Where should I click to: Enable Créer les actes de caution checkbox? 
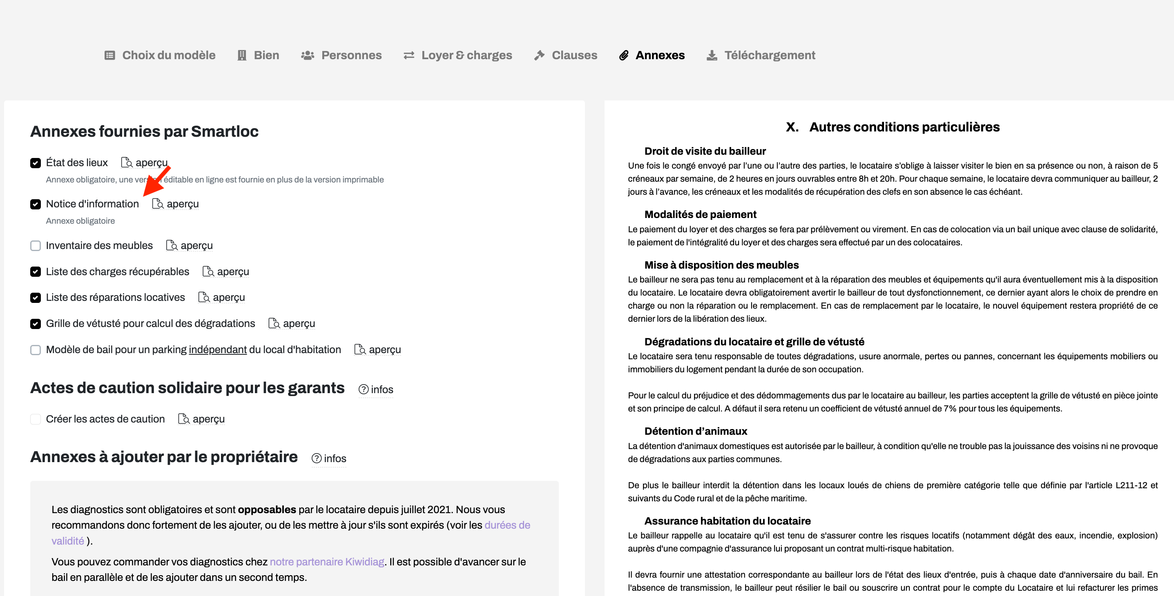pos(36,419)
